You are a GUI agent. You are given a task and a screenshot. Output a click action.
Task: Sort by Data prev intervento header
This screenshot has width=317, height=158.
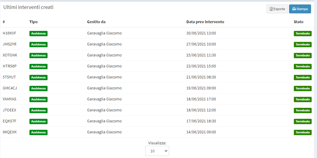205,22
